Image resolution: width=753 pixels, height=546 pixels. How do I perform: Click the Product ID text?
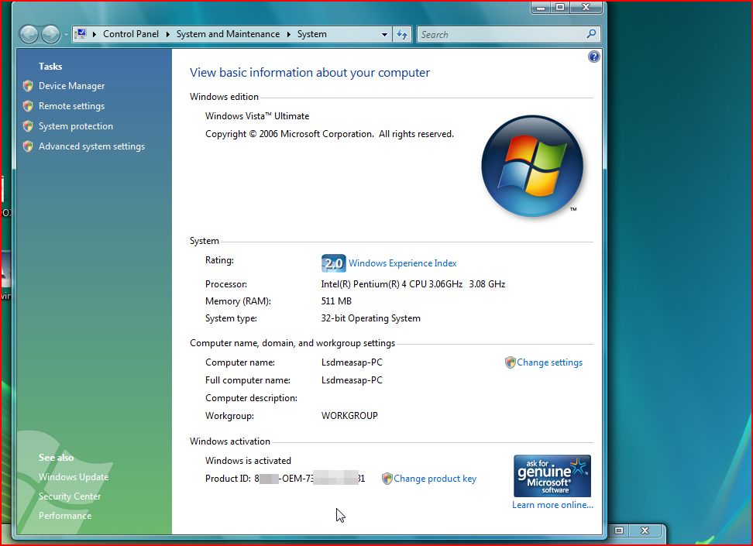coord(285,479)
